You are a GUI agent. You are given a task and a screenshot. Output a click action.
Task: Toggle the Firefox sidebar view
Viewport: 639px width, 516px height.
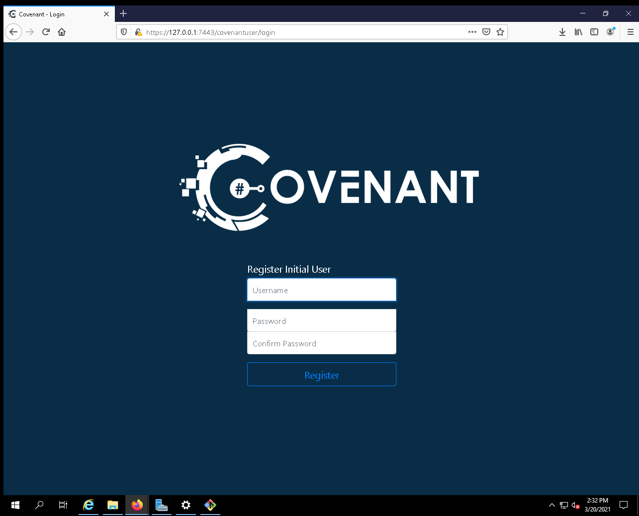[x=594, y=32]
